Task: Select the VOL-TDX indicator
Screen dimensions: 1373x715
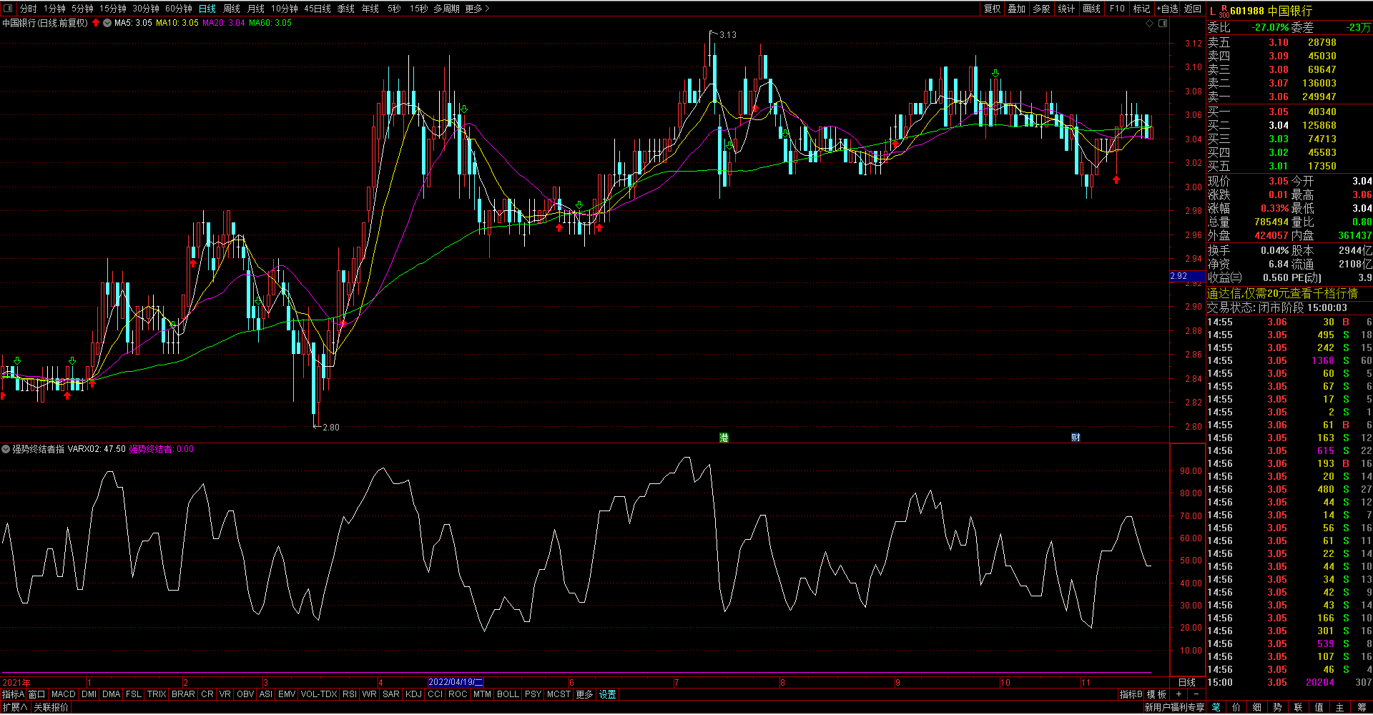Action: tap(319, 694)
